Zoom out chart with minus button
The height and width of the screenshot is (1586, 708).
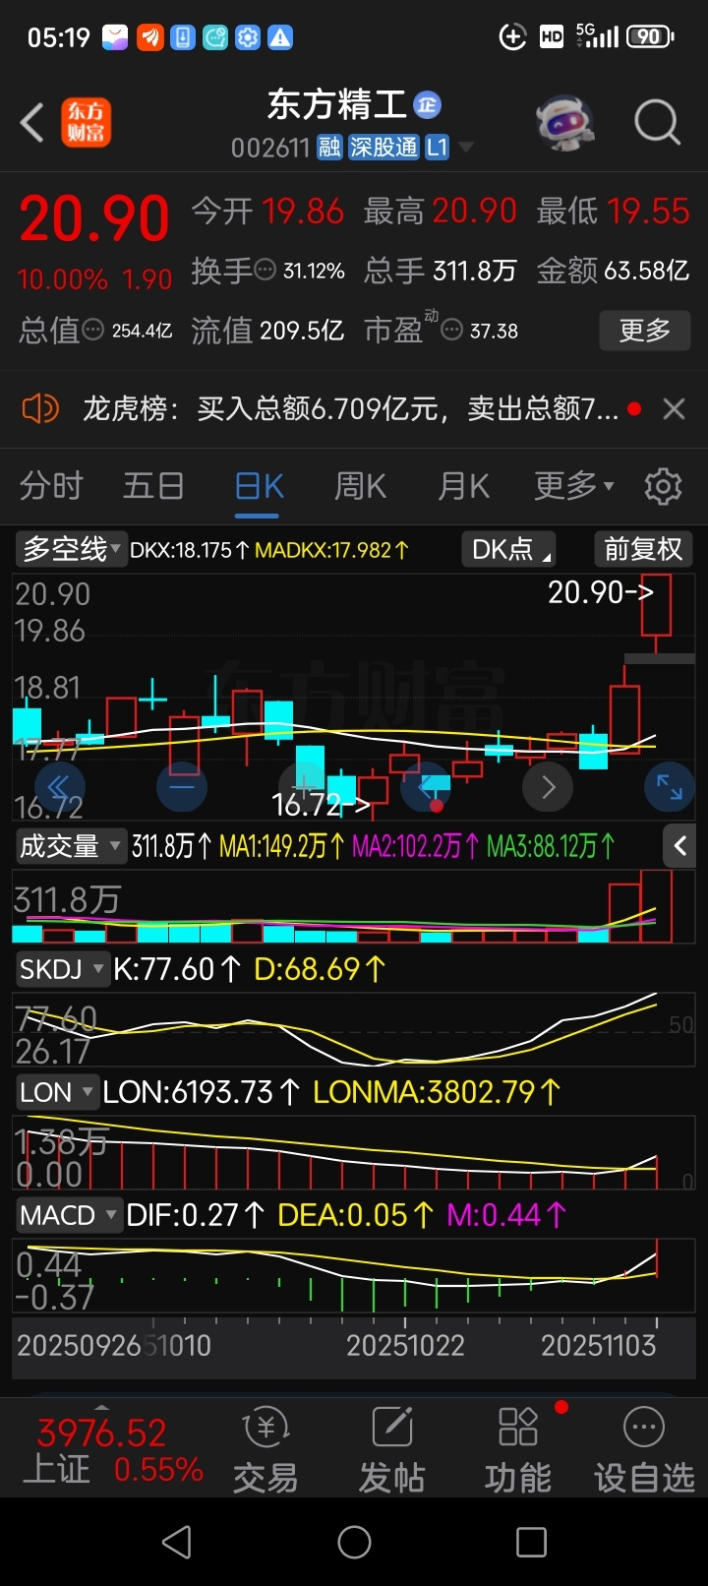coord(182,786)
